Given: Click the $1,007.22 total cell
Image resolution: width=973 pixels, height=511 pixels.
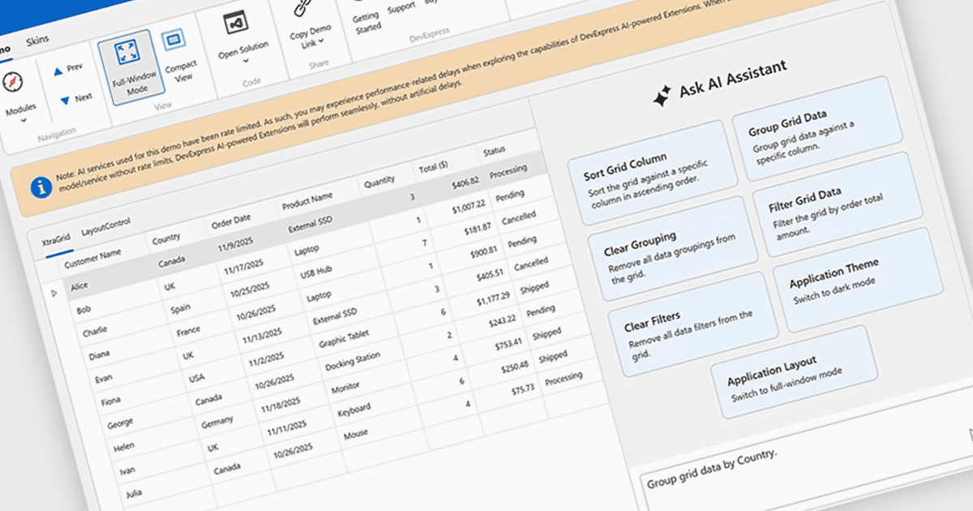Looking at the screenshot, I should pos(470,205).
